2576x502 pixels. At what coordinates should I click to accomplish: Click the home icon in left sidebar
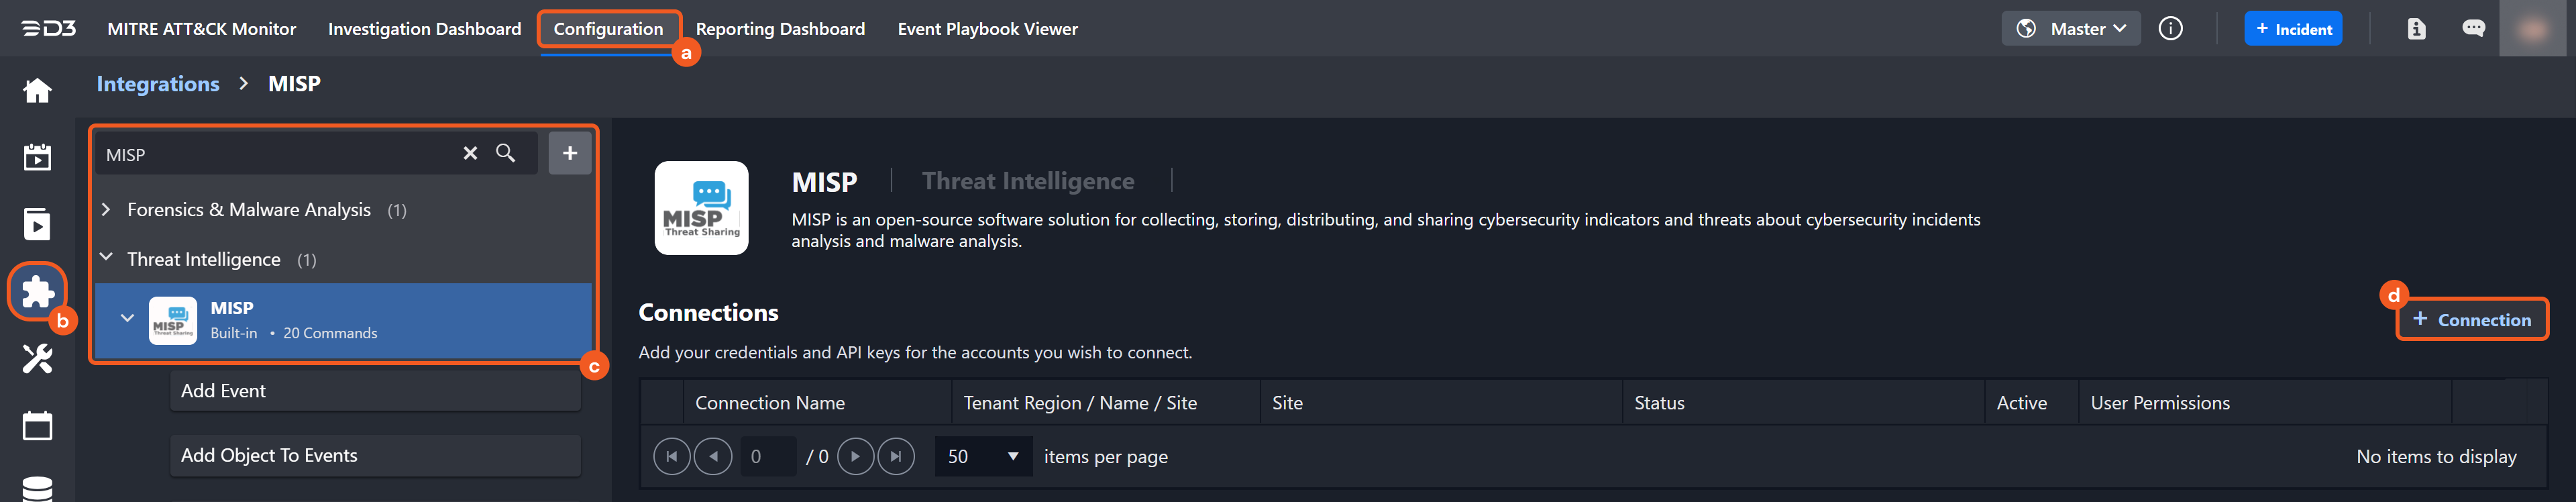click(37, 91)
